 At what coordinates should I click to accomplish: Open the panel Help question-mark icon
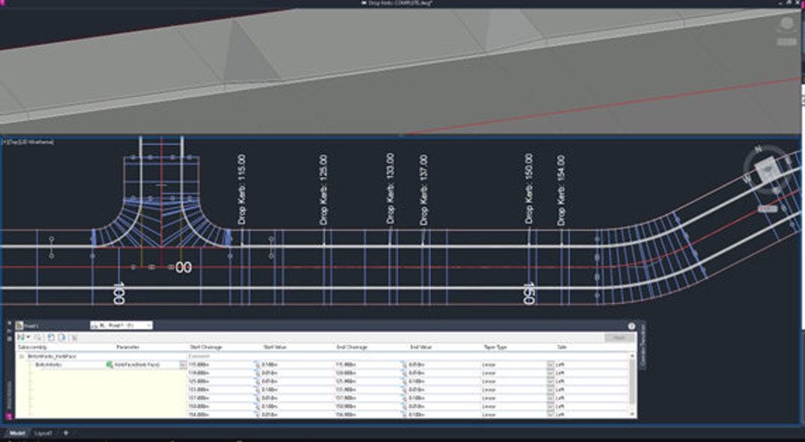[631, 326]
